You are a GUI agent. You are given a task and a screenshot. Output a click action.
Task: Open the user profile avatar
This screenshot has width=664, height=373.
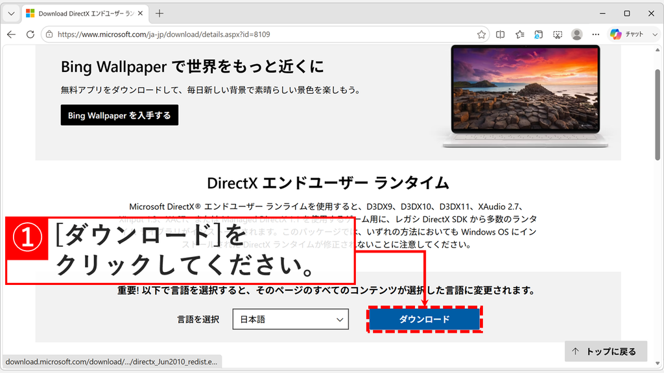(x=576, y=34)
